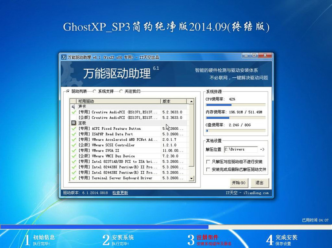Select the 声卡 category row

(x=128, y=107)
